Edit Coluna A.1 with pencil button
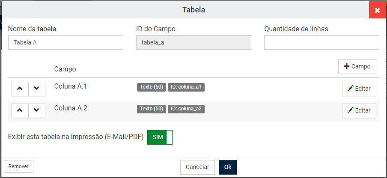This screenshot has width=387, height=178. pos(359,89)
